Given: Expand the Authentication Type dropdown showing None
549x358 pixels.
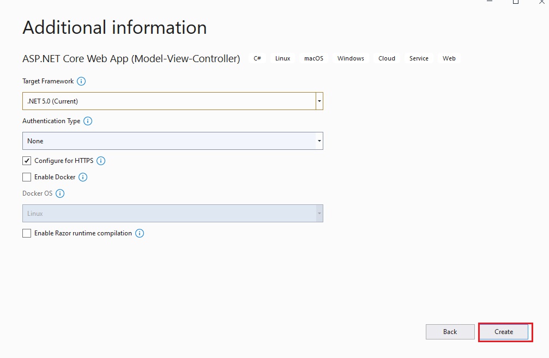Looking at the screenshot, I should click(173, 141).
